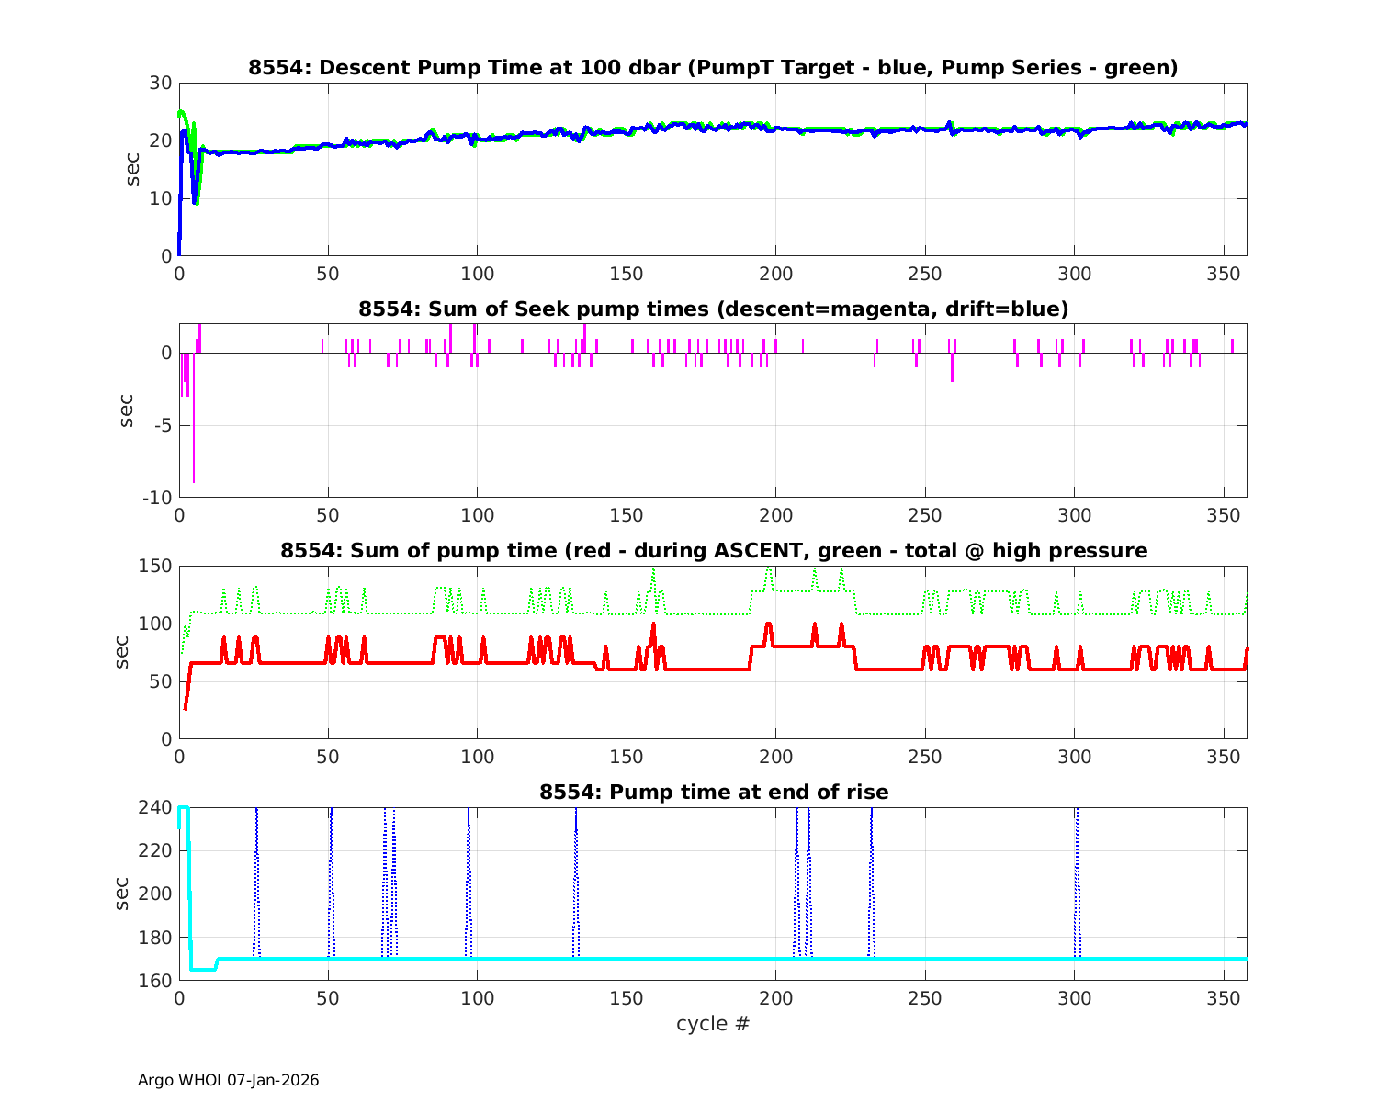Click the -5 y-axis tick in the seek plot
This screenshot has width=1378, height=1102.
(x=163, y=425)
